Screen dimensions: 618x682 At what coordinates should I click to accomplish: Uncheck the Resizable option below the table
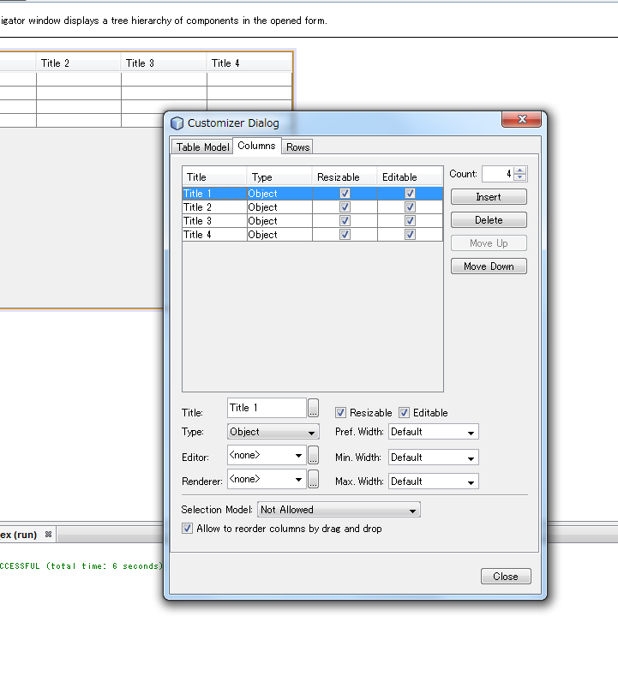point(341,412)
